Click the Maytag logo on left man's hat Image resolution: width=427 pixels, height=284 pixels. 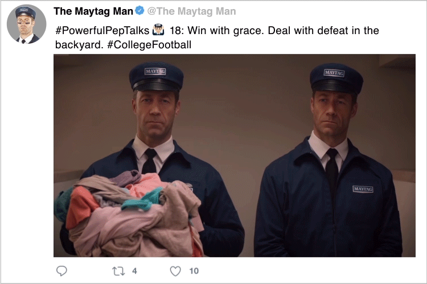155,72
